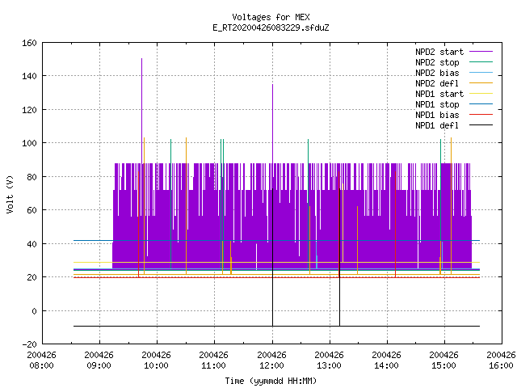Click the x-axis tick label 11:00
This screenshot has height=388, width=517.
coord(213,365)
